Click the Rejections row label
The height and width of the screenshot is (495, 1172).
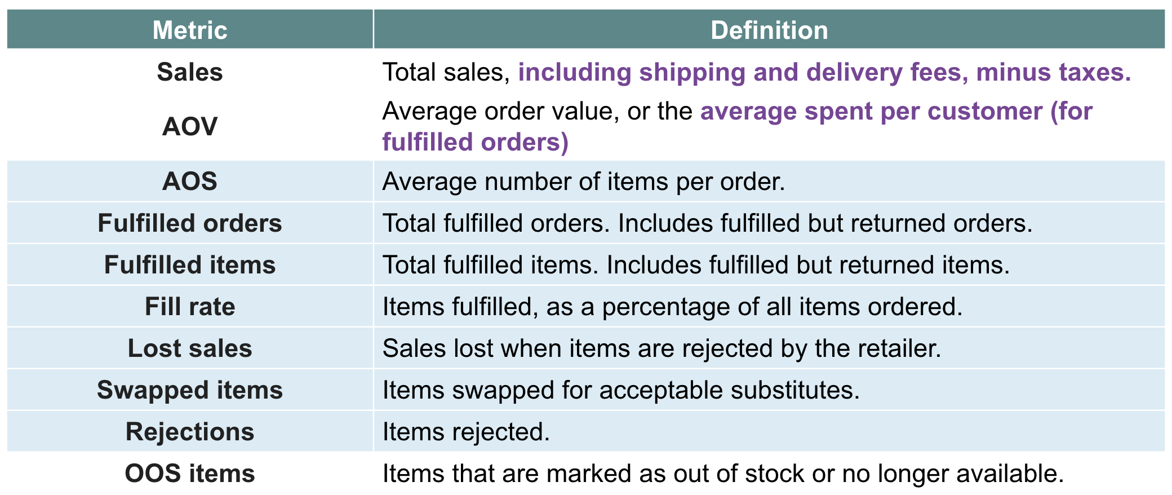[190, 432]
